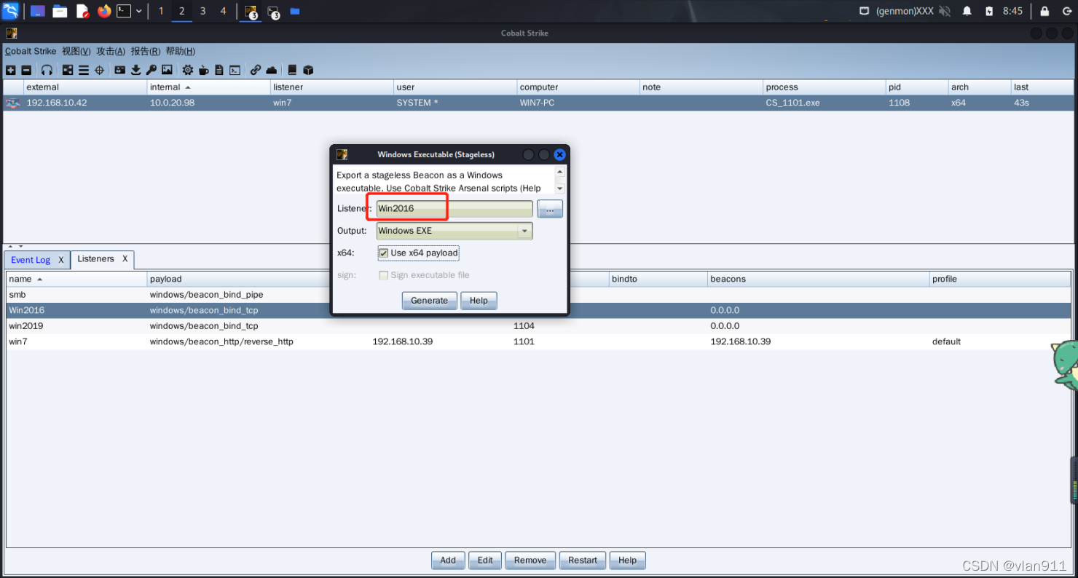Click the lock screen padlock icon
The height and width of the screenshot is (578, 1078).
(x=1044, y=11)
